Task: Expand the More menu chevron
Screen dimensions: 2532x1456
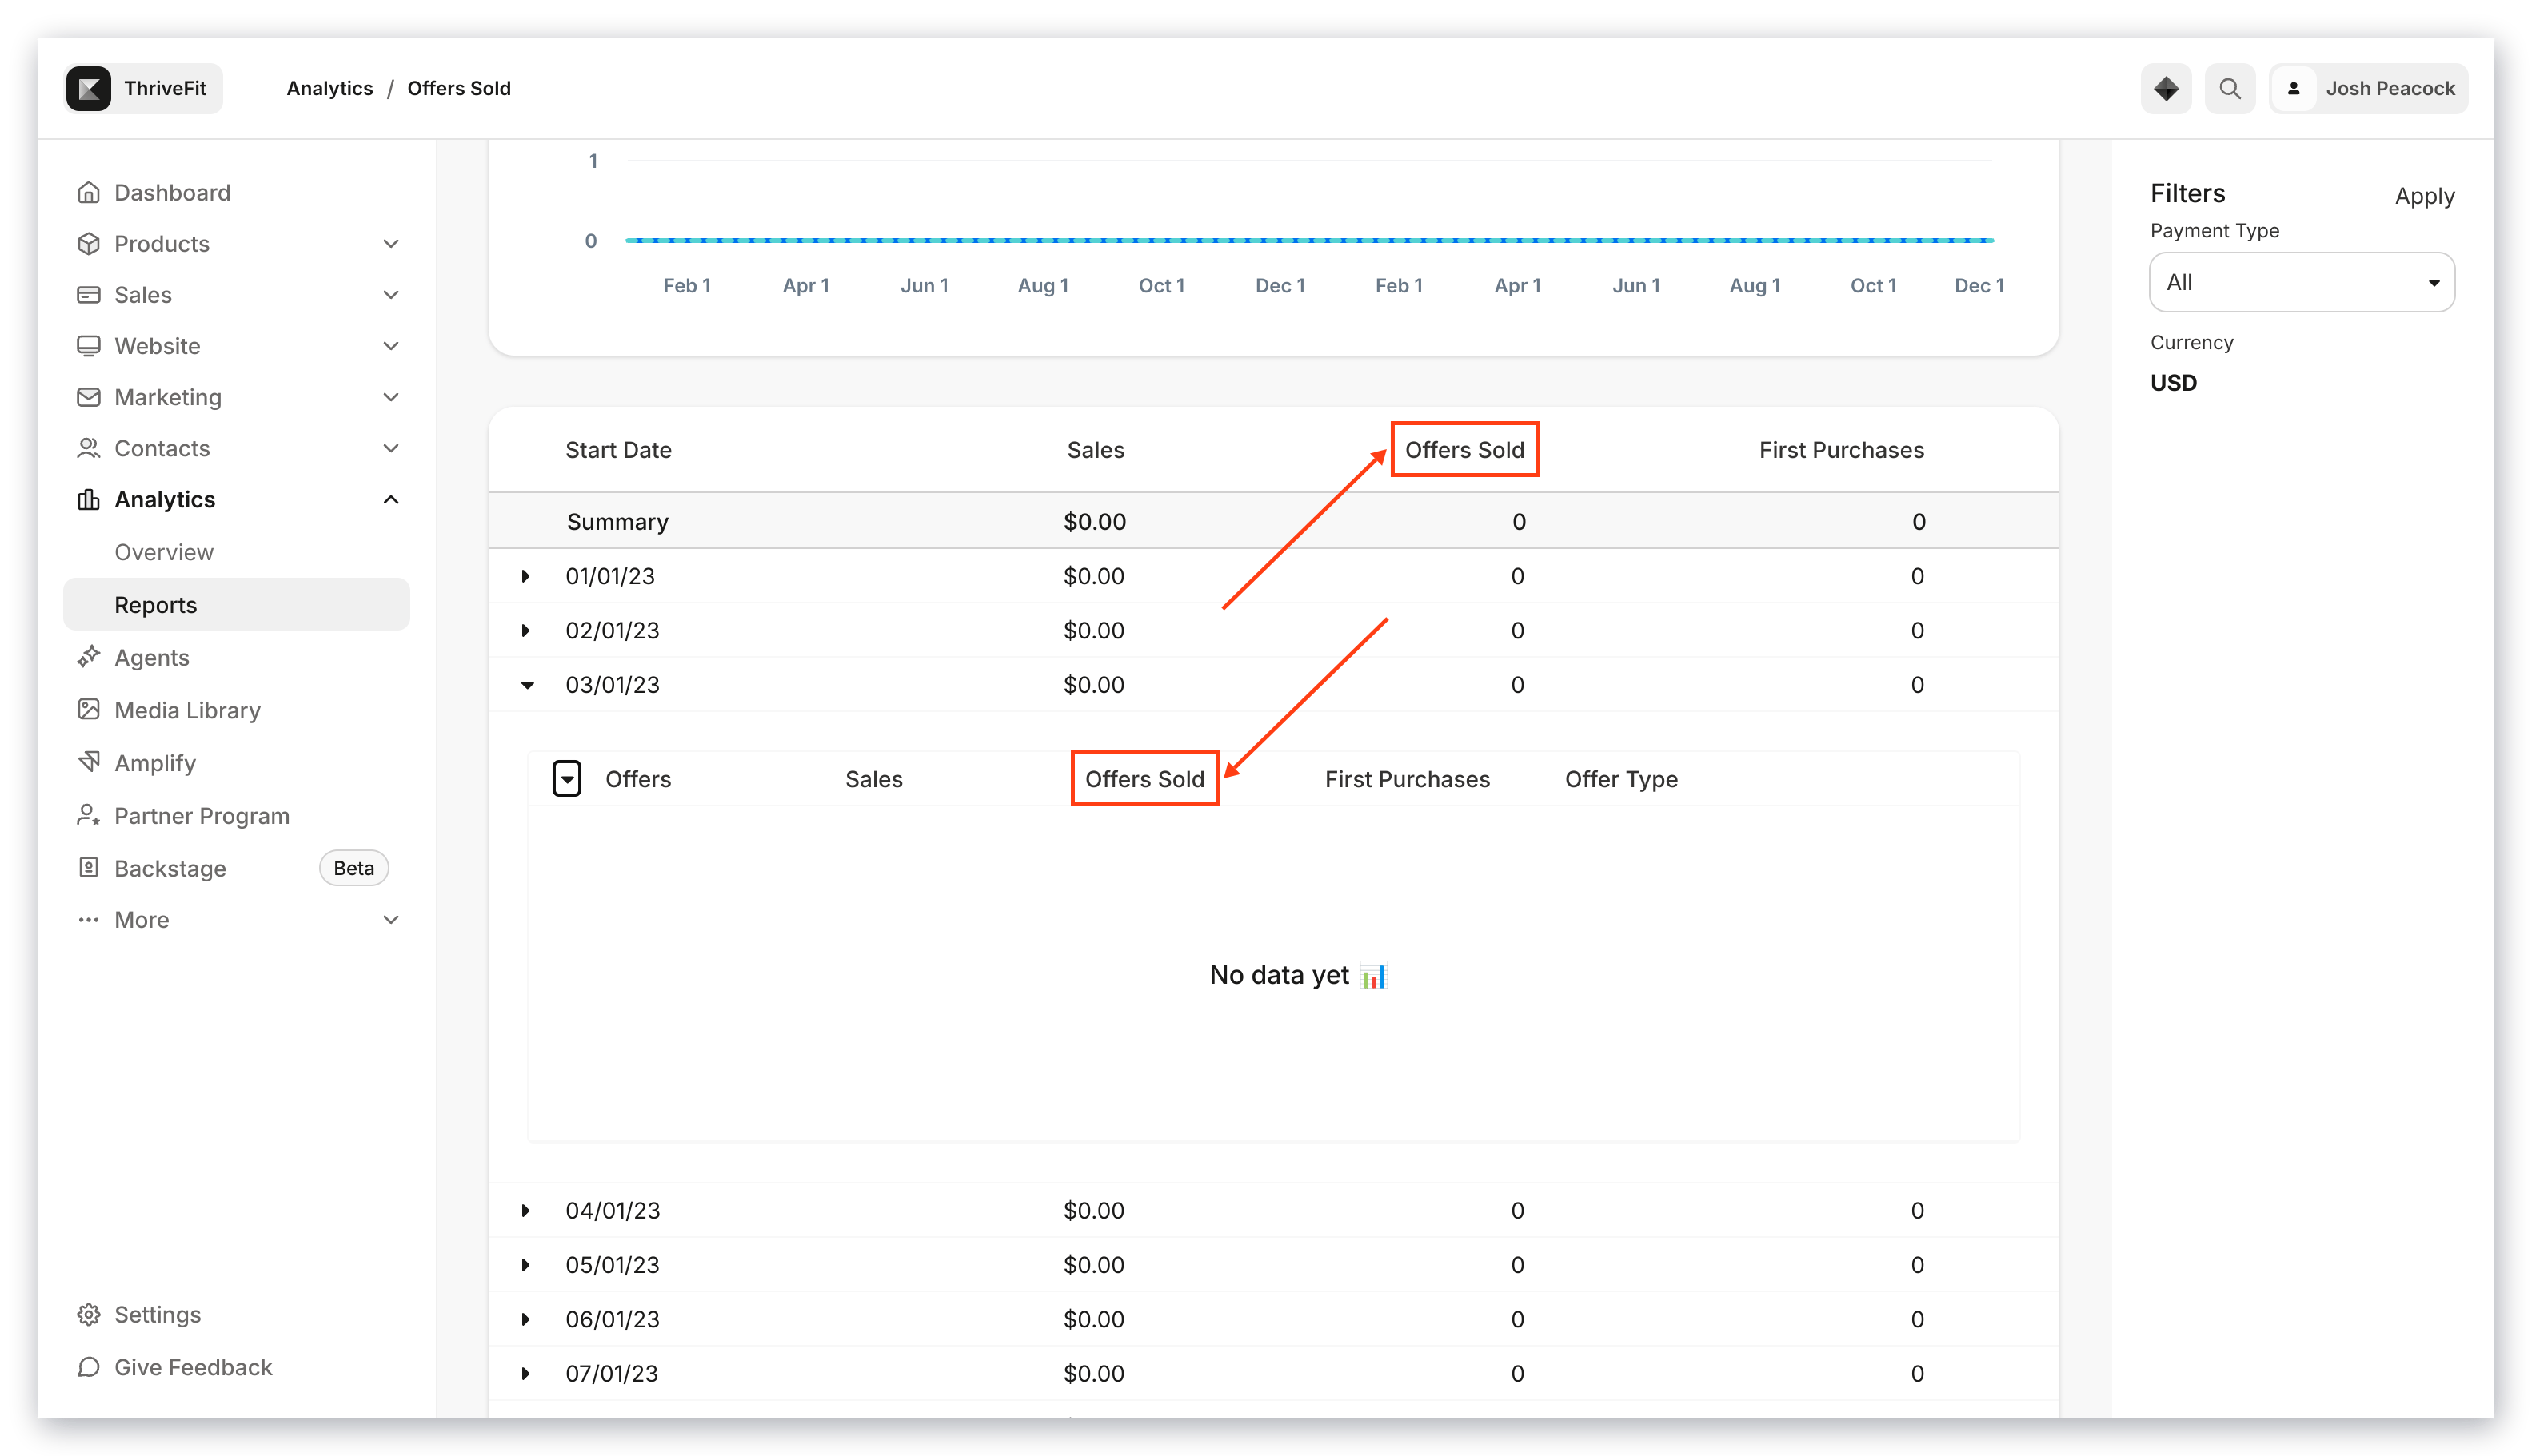Action: coord(391,919)
